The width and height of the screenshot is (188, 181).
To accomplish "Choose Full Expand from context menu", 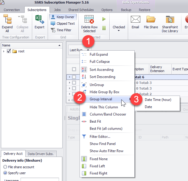I will (x=107, y=54).
